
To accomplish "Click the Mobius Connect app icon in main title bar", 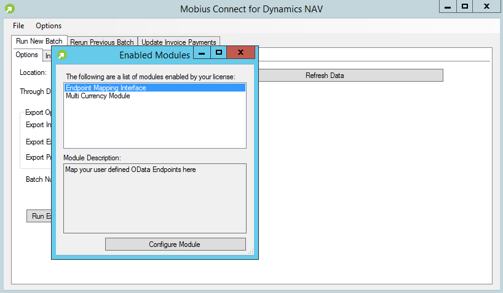I will pyautogui.click(x=10, y=9).
